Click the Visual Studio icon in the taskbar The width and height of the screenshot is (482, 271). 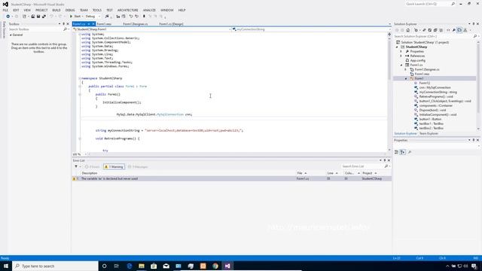pos(227,266)
